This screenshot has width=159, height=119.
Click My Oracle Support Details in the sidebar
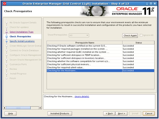tap(23, 23)
